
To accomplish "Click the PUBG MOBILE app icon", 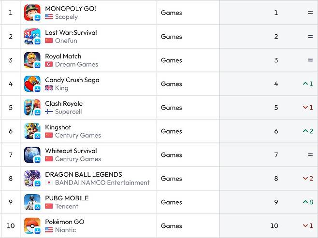I will 32,202.
